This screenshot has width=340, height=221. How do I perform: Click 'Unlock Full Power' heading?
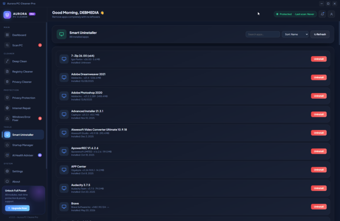(x=15, y=191)
